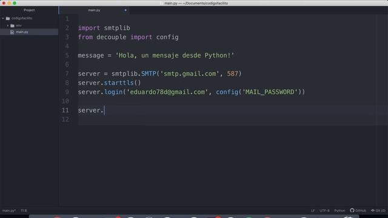Click 'server.' text on line 11
Image resolution: width=388 pixels, height=218 pixels.
[x=90, y=110]
